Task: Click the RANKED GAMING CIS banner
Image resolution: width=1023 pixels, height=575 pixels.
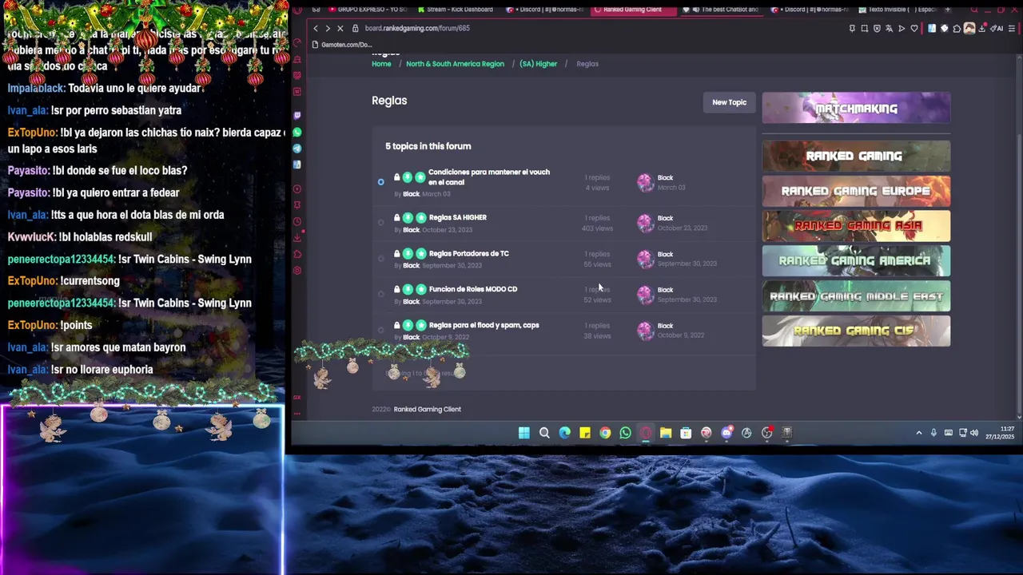Action: pos(856,331)
